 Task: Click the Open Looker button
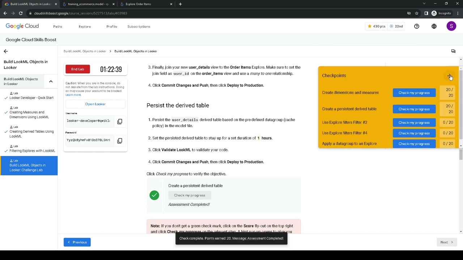[95, 104]
